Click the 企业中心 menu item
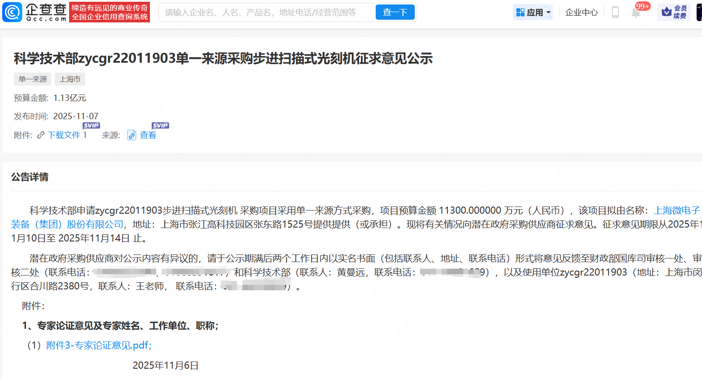Image resolution: width=702 pixels, height=379 pixels. pyautogui.click(x=581, y=12)
